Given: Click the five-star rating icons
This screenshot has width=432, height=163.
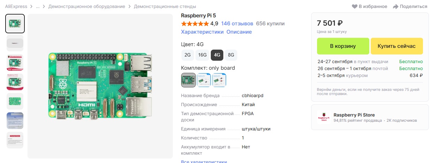Looking at the screenshot, I should point(195,24).
